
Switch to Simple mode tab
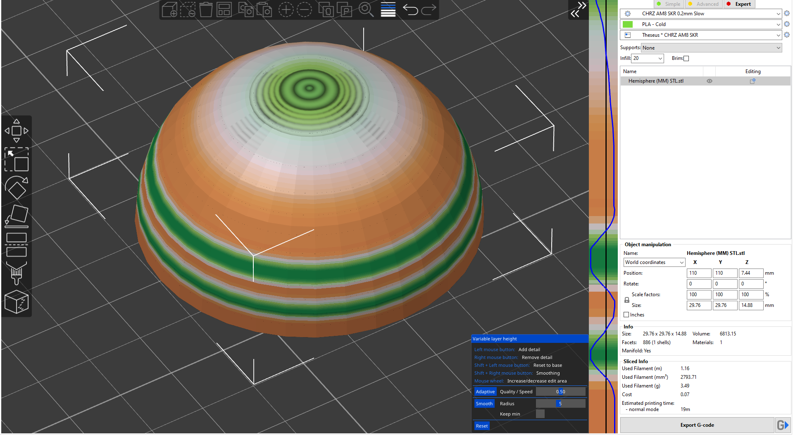click(x=669, y=4)
